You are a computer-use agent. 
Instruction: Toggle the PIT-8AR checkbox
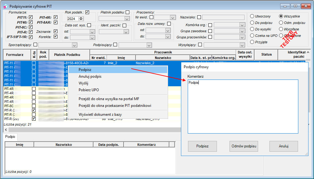(56, 22)
